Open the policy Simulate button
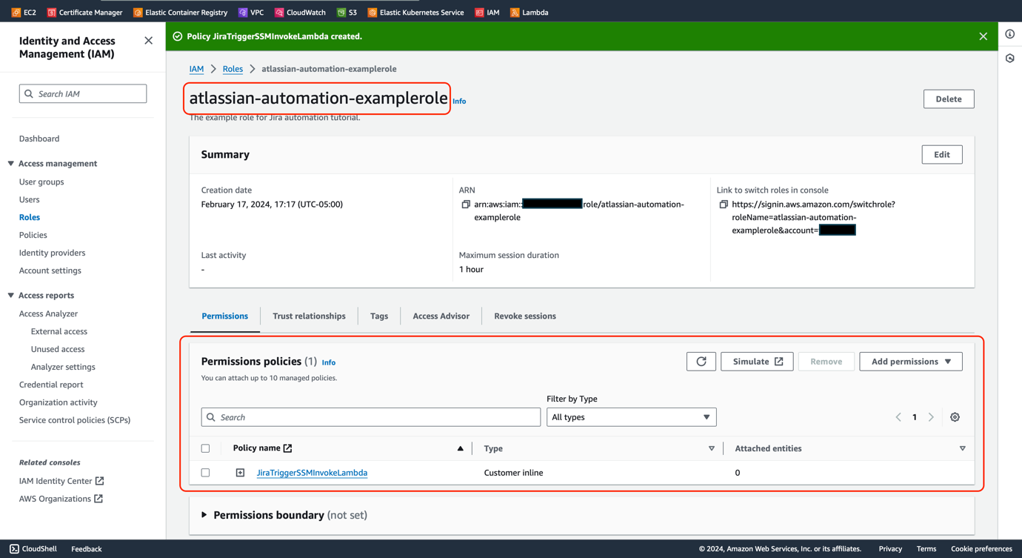Image resolution: width=1022 pixels, height=558 pixels. point(757,362)
